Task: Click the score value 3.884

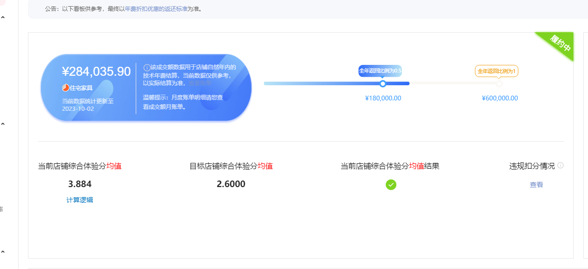Action: click(80, 184)
